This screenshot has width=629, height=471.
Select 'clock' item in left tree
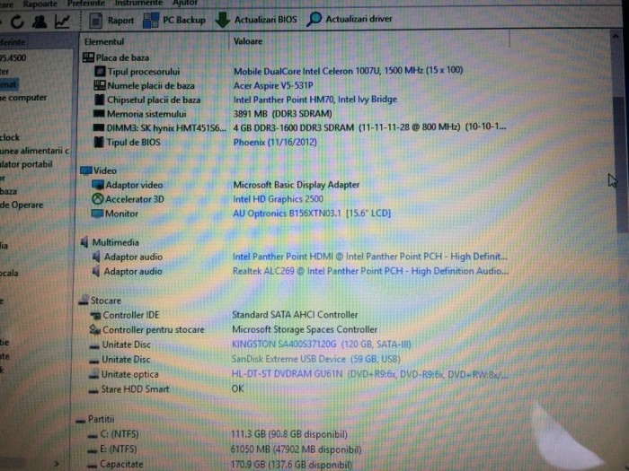point(10,137)
